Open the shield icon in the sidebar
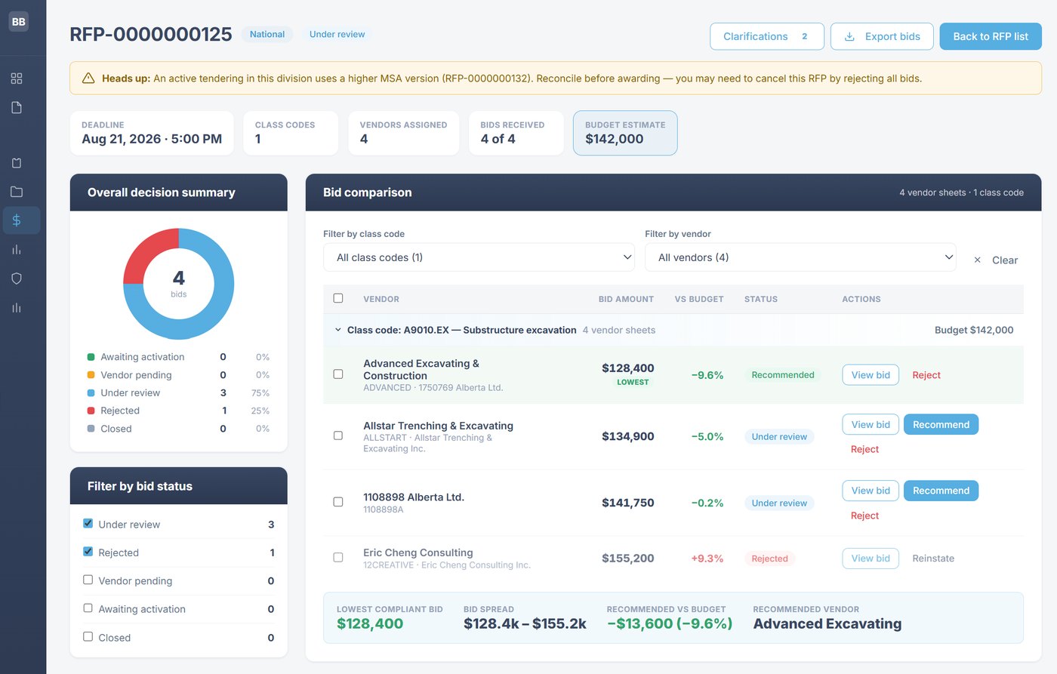Image resolution: width=1057 pixels, height=674 pixels. (17, 279)
